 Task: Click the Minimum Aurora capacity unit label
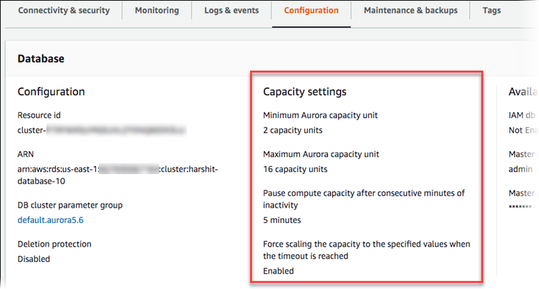(320, 115)
